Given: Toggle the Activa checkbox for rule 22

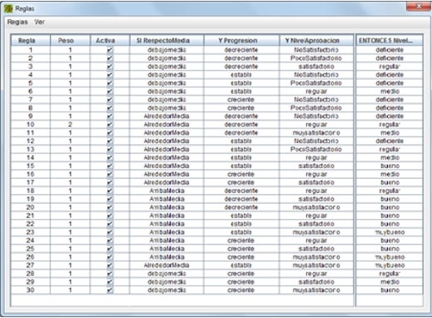Looking at the screenshot, I should tap(110, 224).
